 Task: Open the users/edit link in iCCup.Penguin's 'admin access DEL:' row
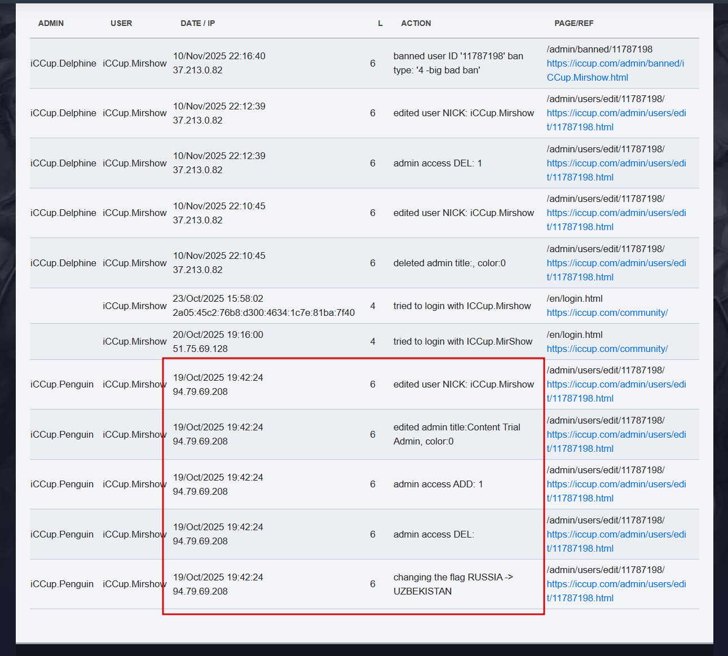coord(616,541)
